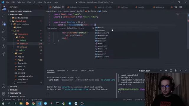Open style.css in the Profile folder
Image resolution: width=189 pixels, height=106 pixels.
coord(25,47)
